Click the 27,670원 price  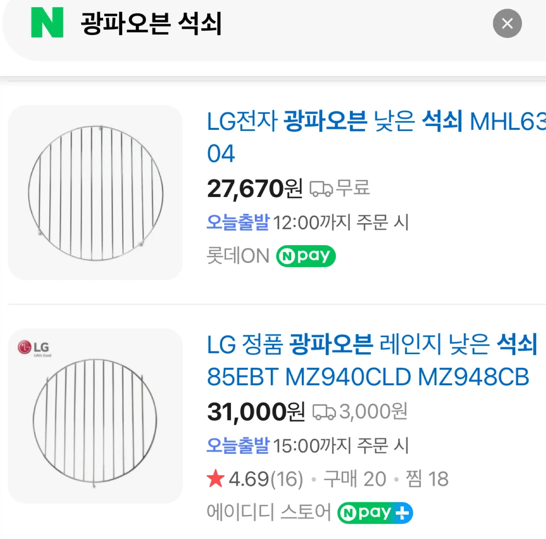pos(254,189)
